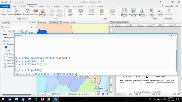Open geoprocessing Environments settings
Screen dimensions: 182x102
(28, 12)
